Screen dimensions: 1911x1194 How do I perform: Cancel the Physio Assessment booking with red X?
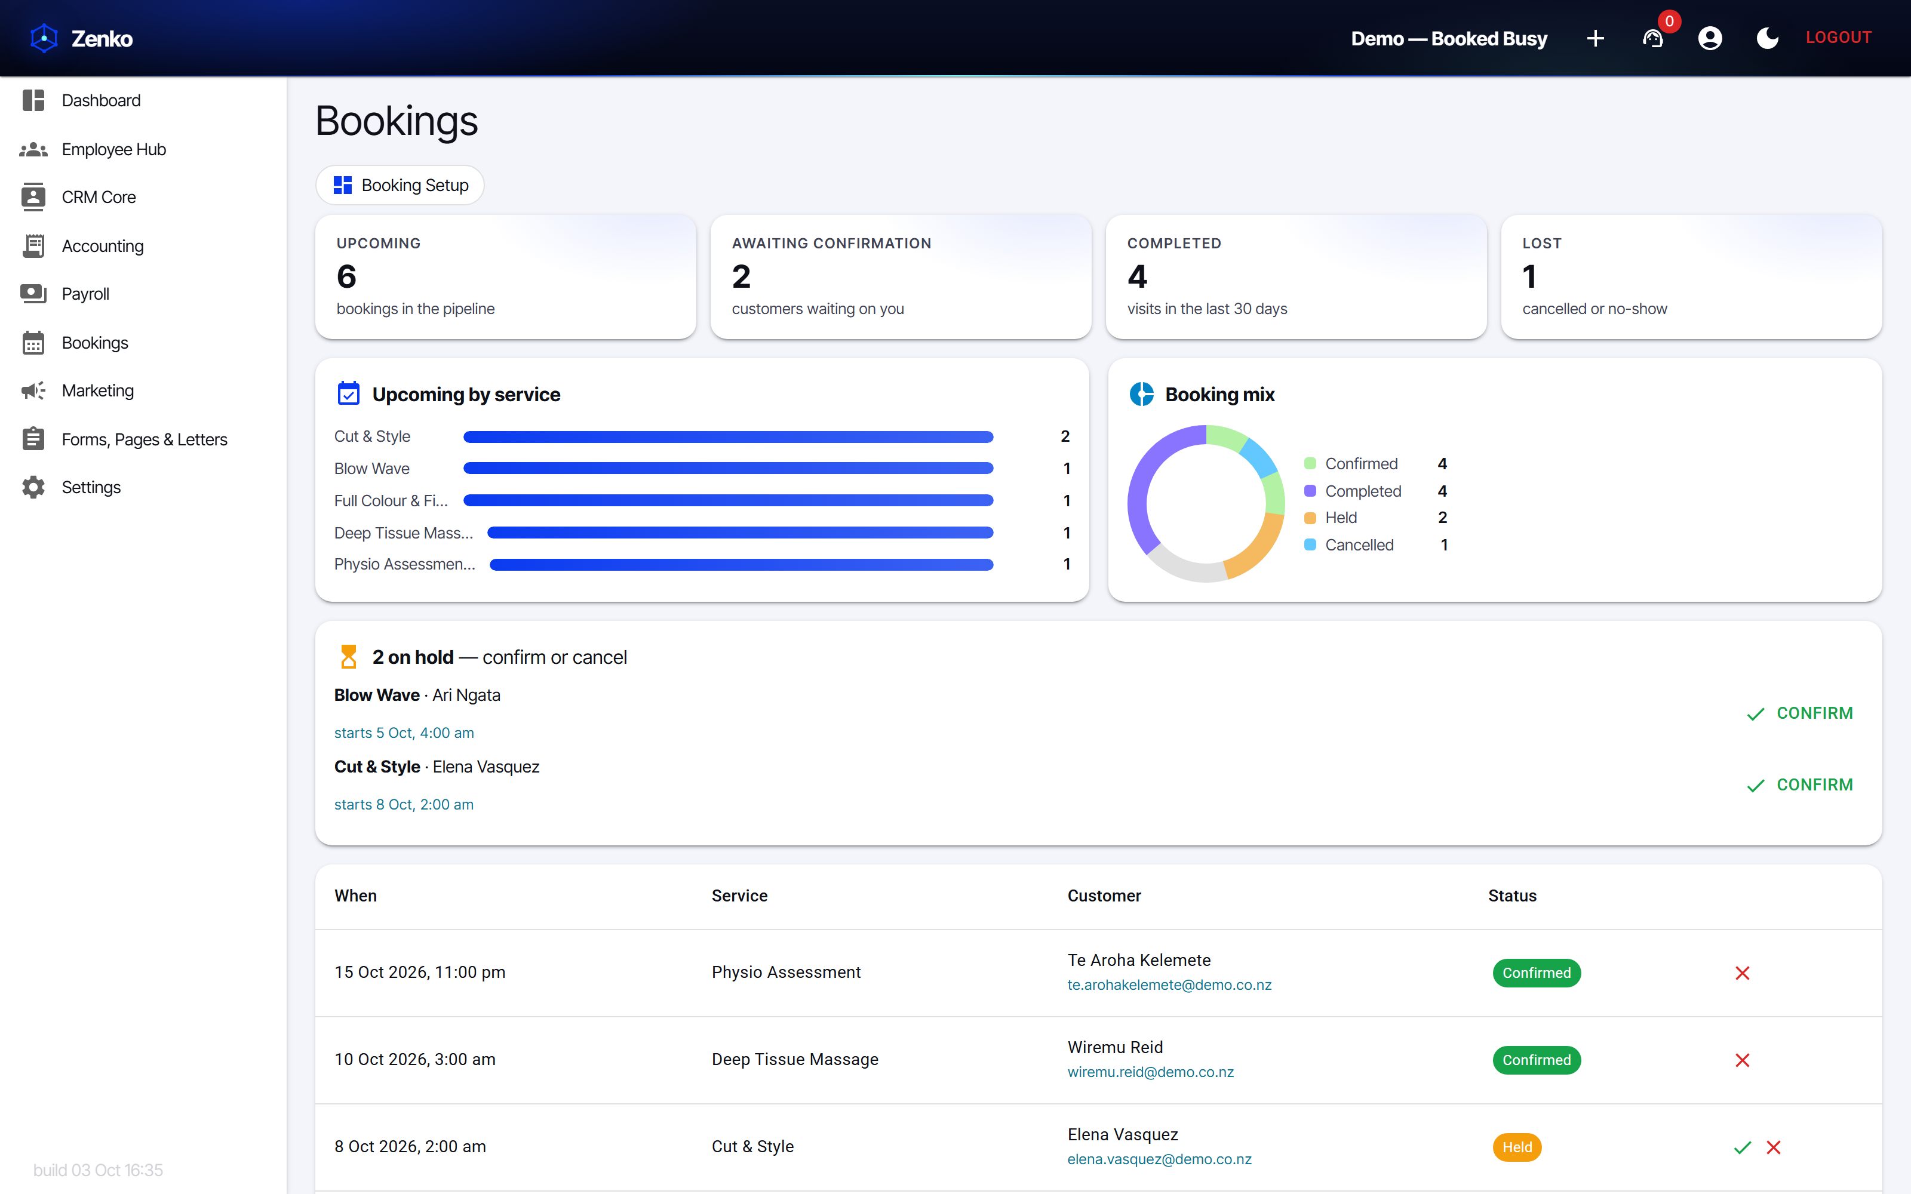tap(1742, 973)
